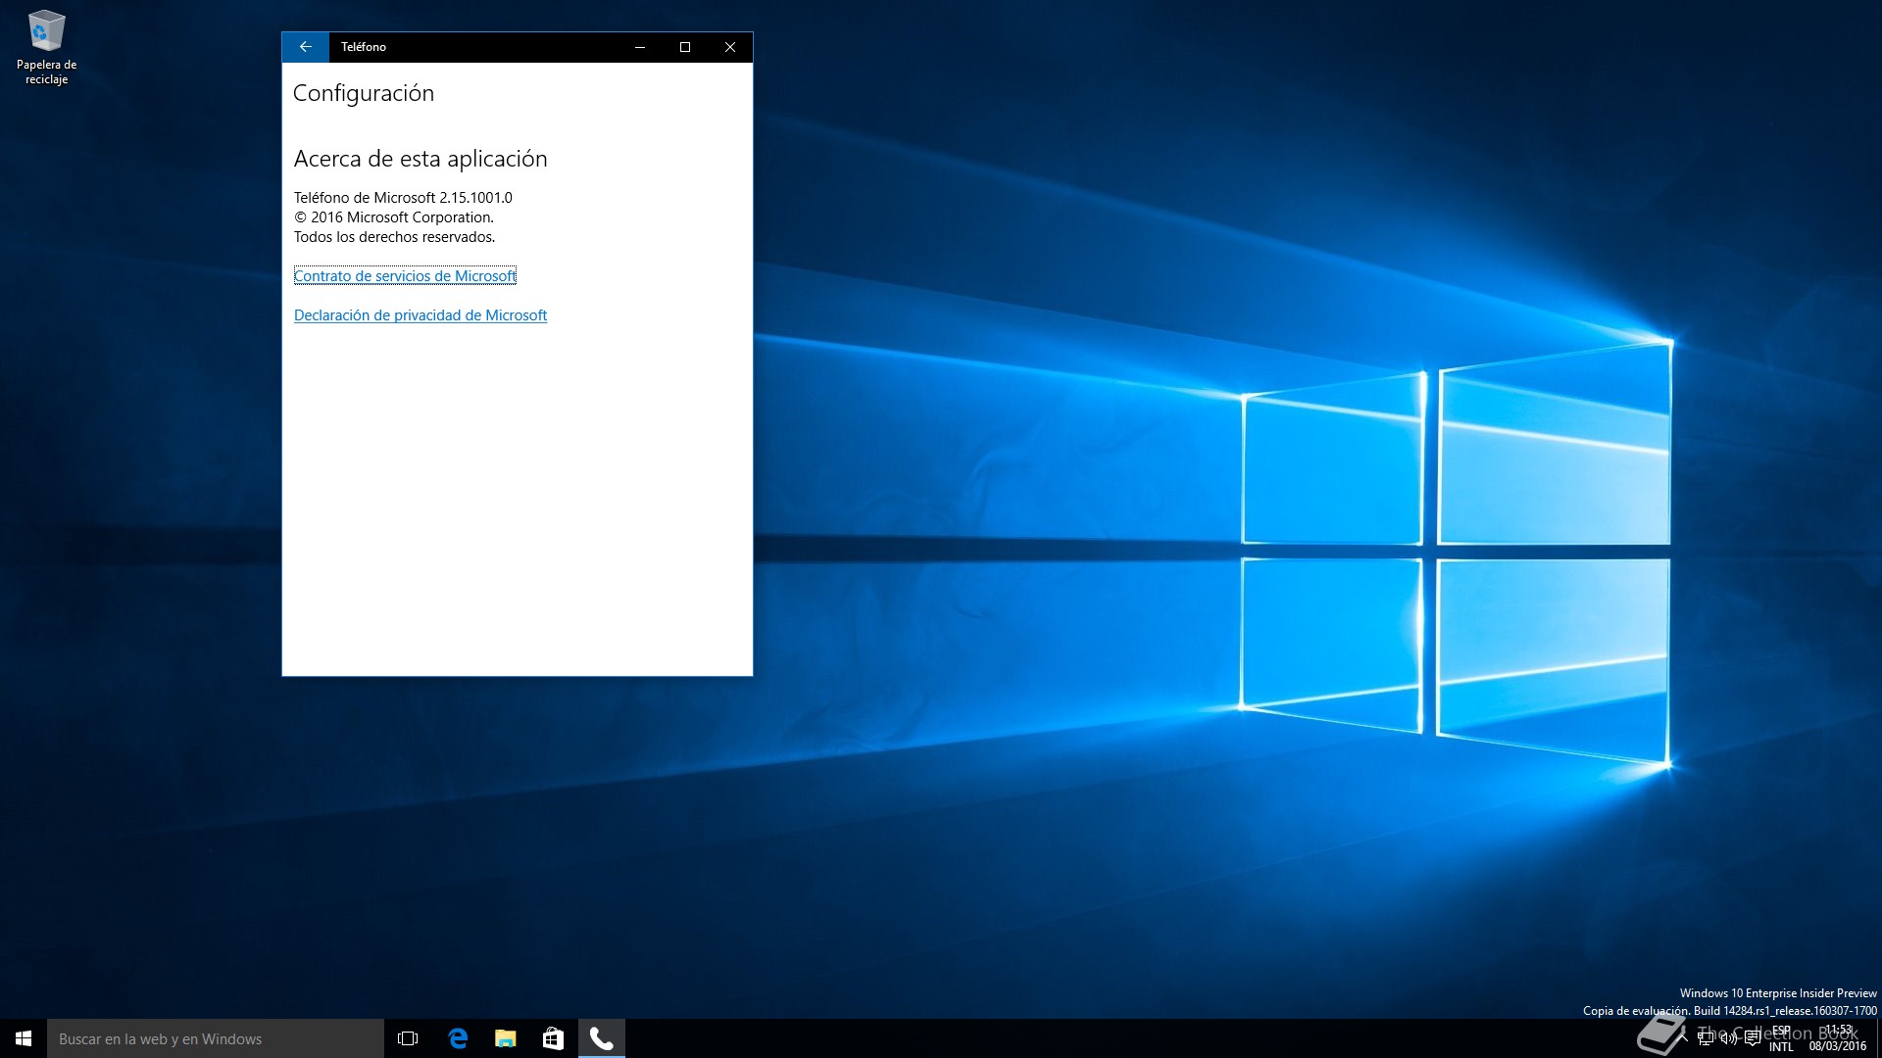1882x1058 pixels.
Task: Open the volume control tray icon
Action: [1729, 1038]
